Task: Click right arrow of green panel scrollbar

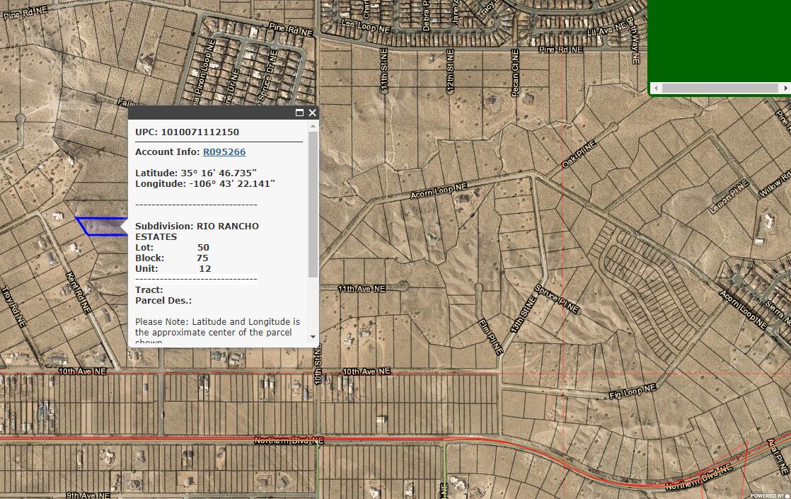Action: tap(785, 88)
